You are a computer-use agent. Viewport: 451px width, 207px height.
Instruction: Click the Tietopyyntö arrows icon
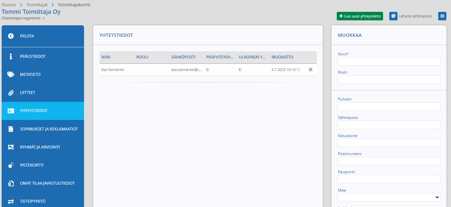coord(11,201)
